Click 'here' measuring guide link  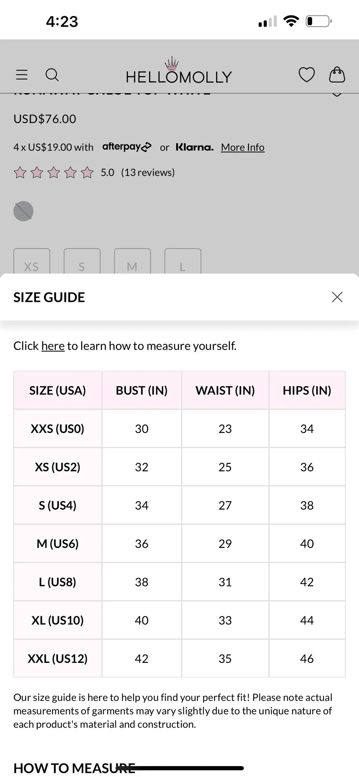coord(53,346)
